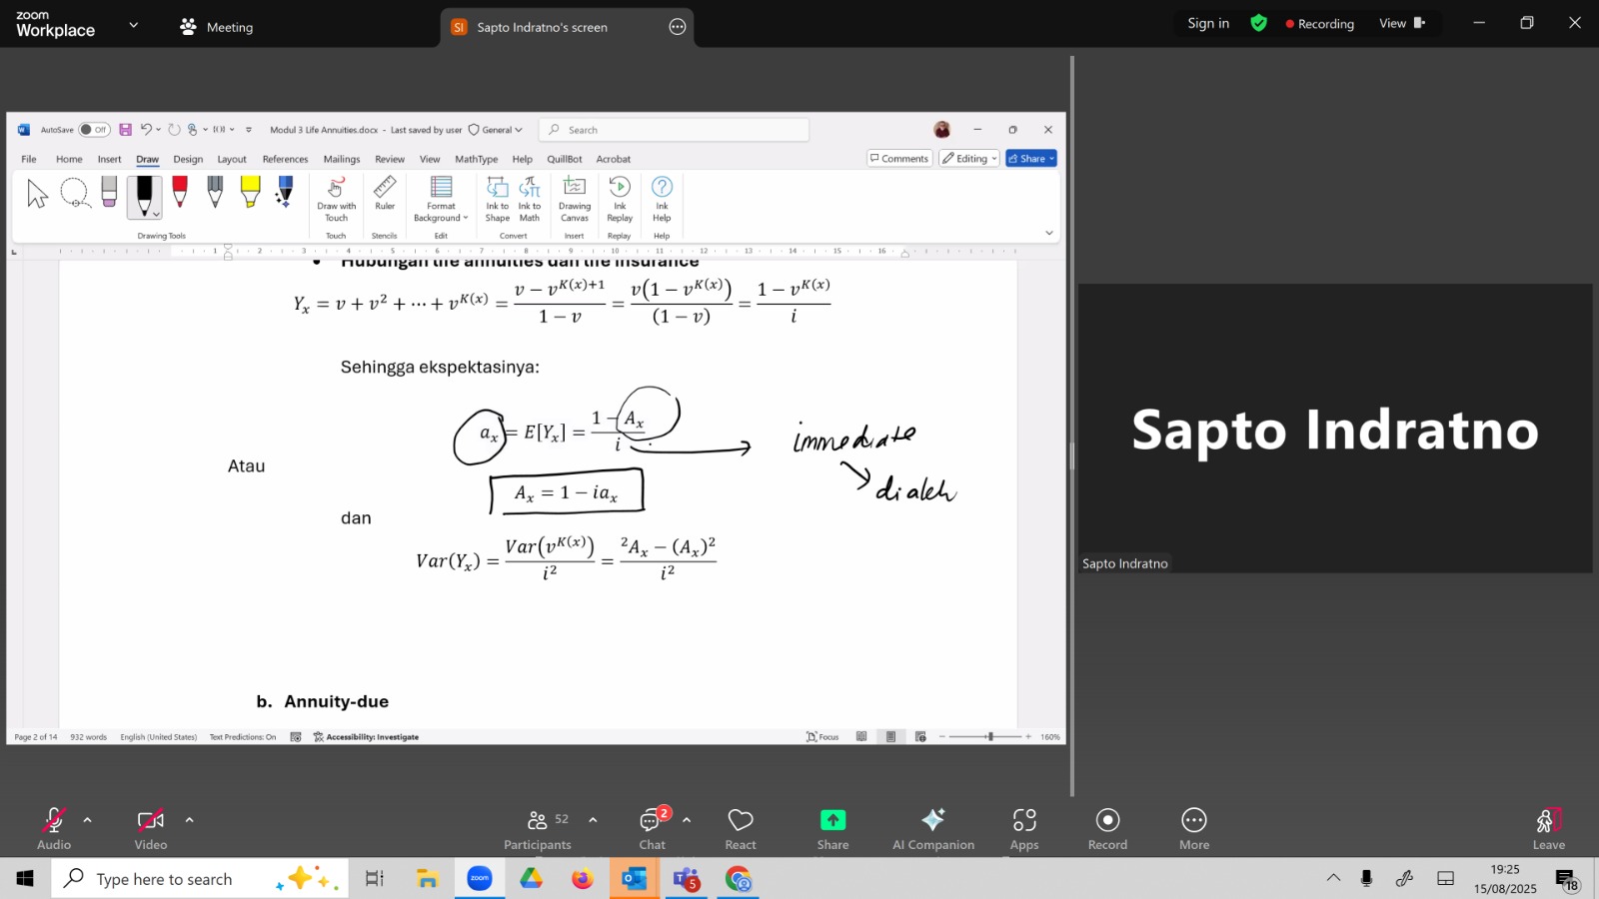This screenshot has height=899, width=1599.
Task: Start recording with the Record icon
Action: (1107, 820)
